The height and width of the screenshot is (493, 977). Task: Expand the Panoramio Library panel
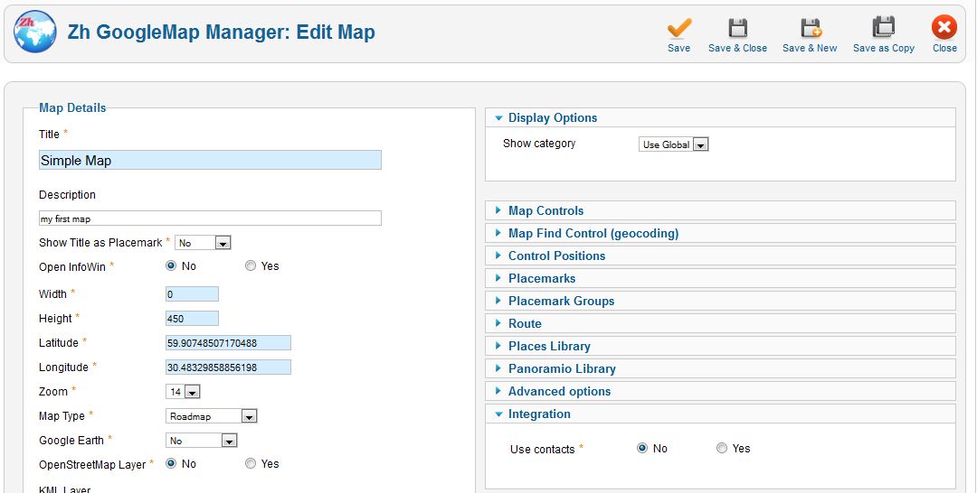click(561, 368)
